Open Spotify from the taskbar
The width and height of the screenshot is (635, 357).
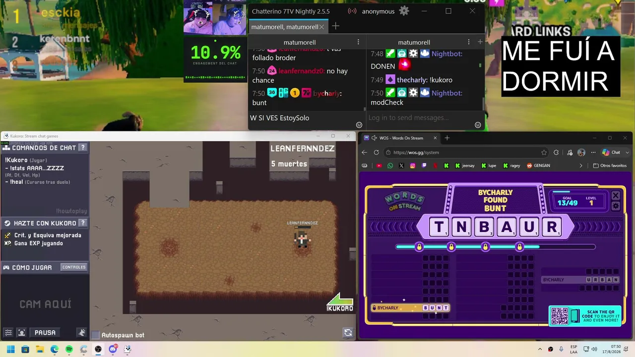coord(69,349)
